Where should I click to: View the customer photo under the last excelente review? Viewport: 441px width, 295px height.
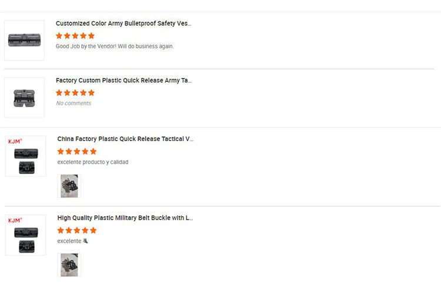coord(69,264)
